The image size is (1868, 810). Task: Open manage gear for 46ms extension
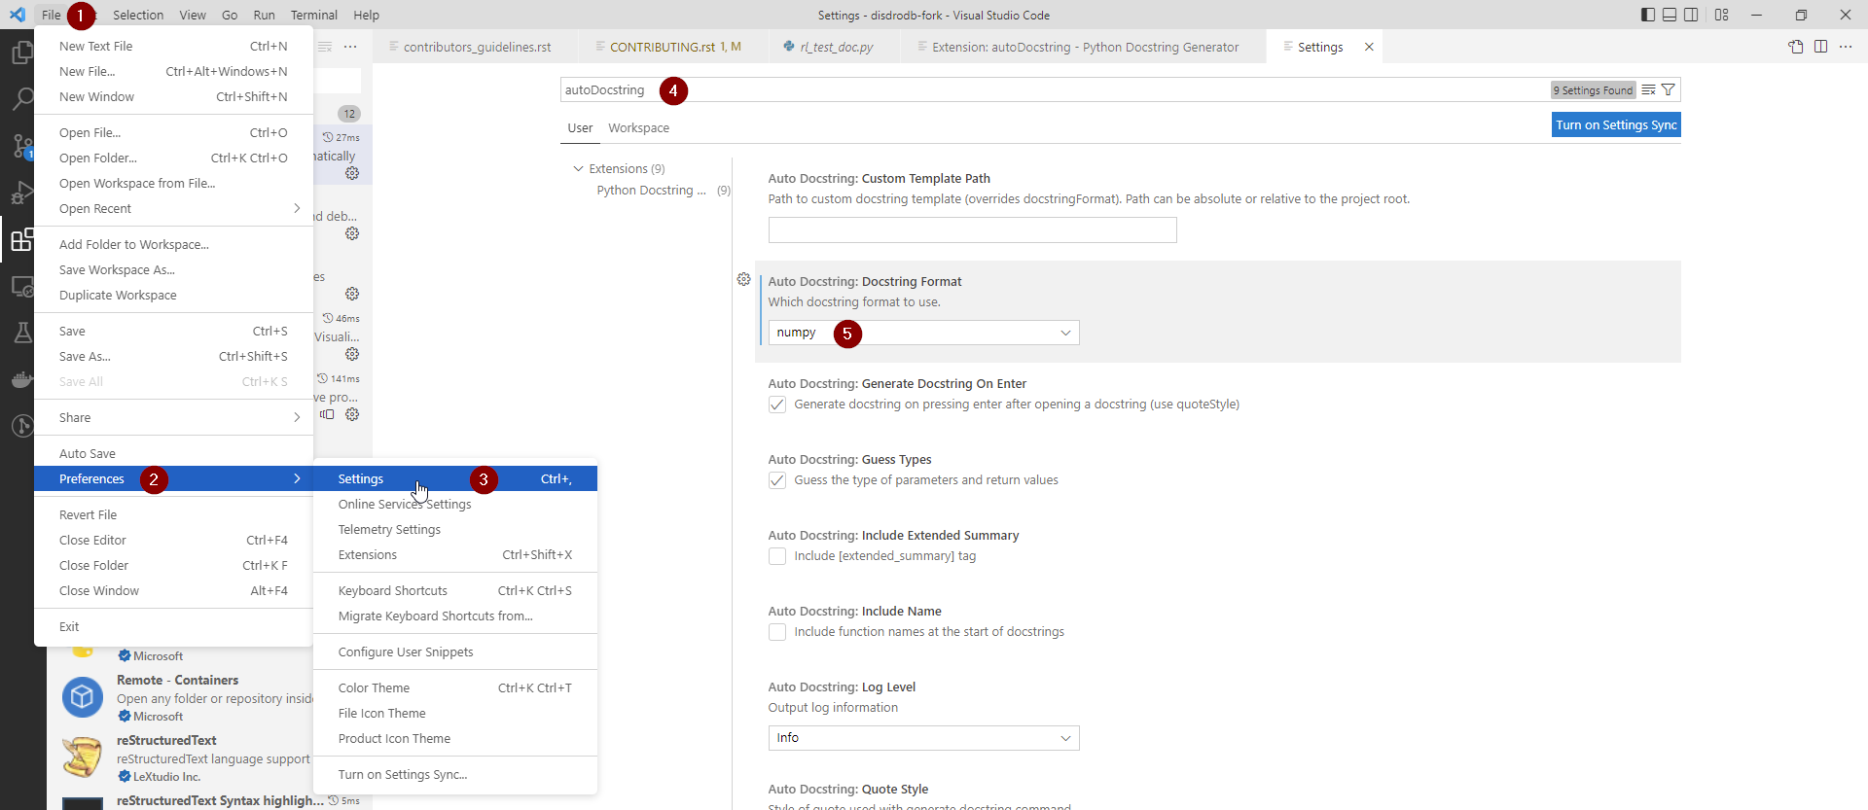coord(352,354)
